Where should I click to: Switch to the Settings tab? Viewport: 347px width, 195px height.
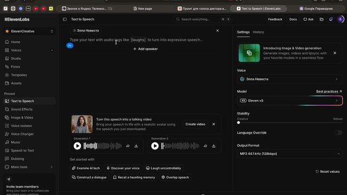click(243, 32)
